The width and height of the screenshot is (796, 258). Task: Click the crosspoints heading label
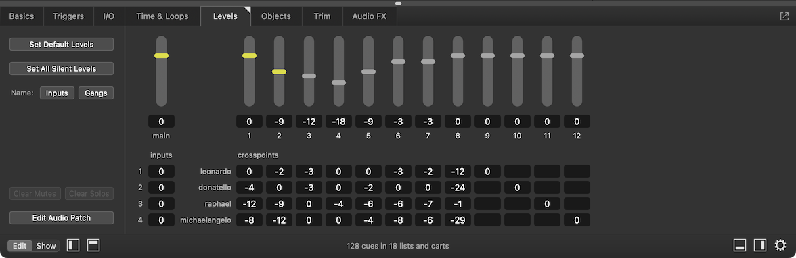(258, 155)
